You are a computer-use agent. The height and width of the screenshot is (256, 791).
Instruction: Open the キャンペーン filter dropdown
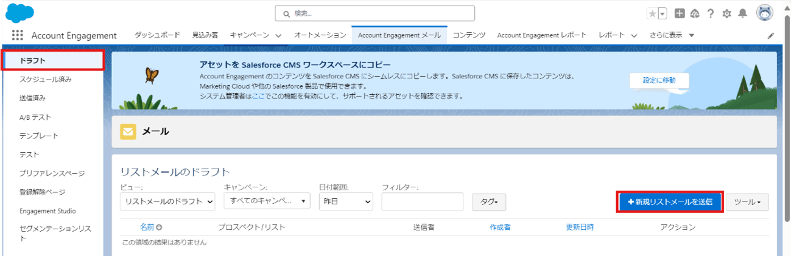click(x=267, y=201)
